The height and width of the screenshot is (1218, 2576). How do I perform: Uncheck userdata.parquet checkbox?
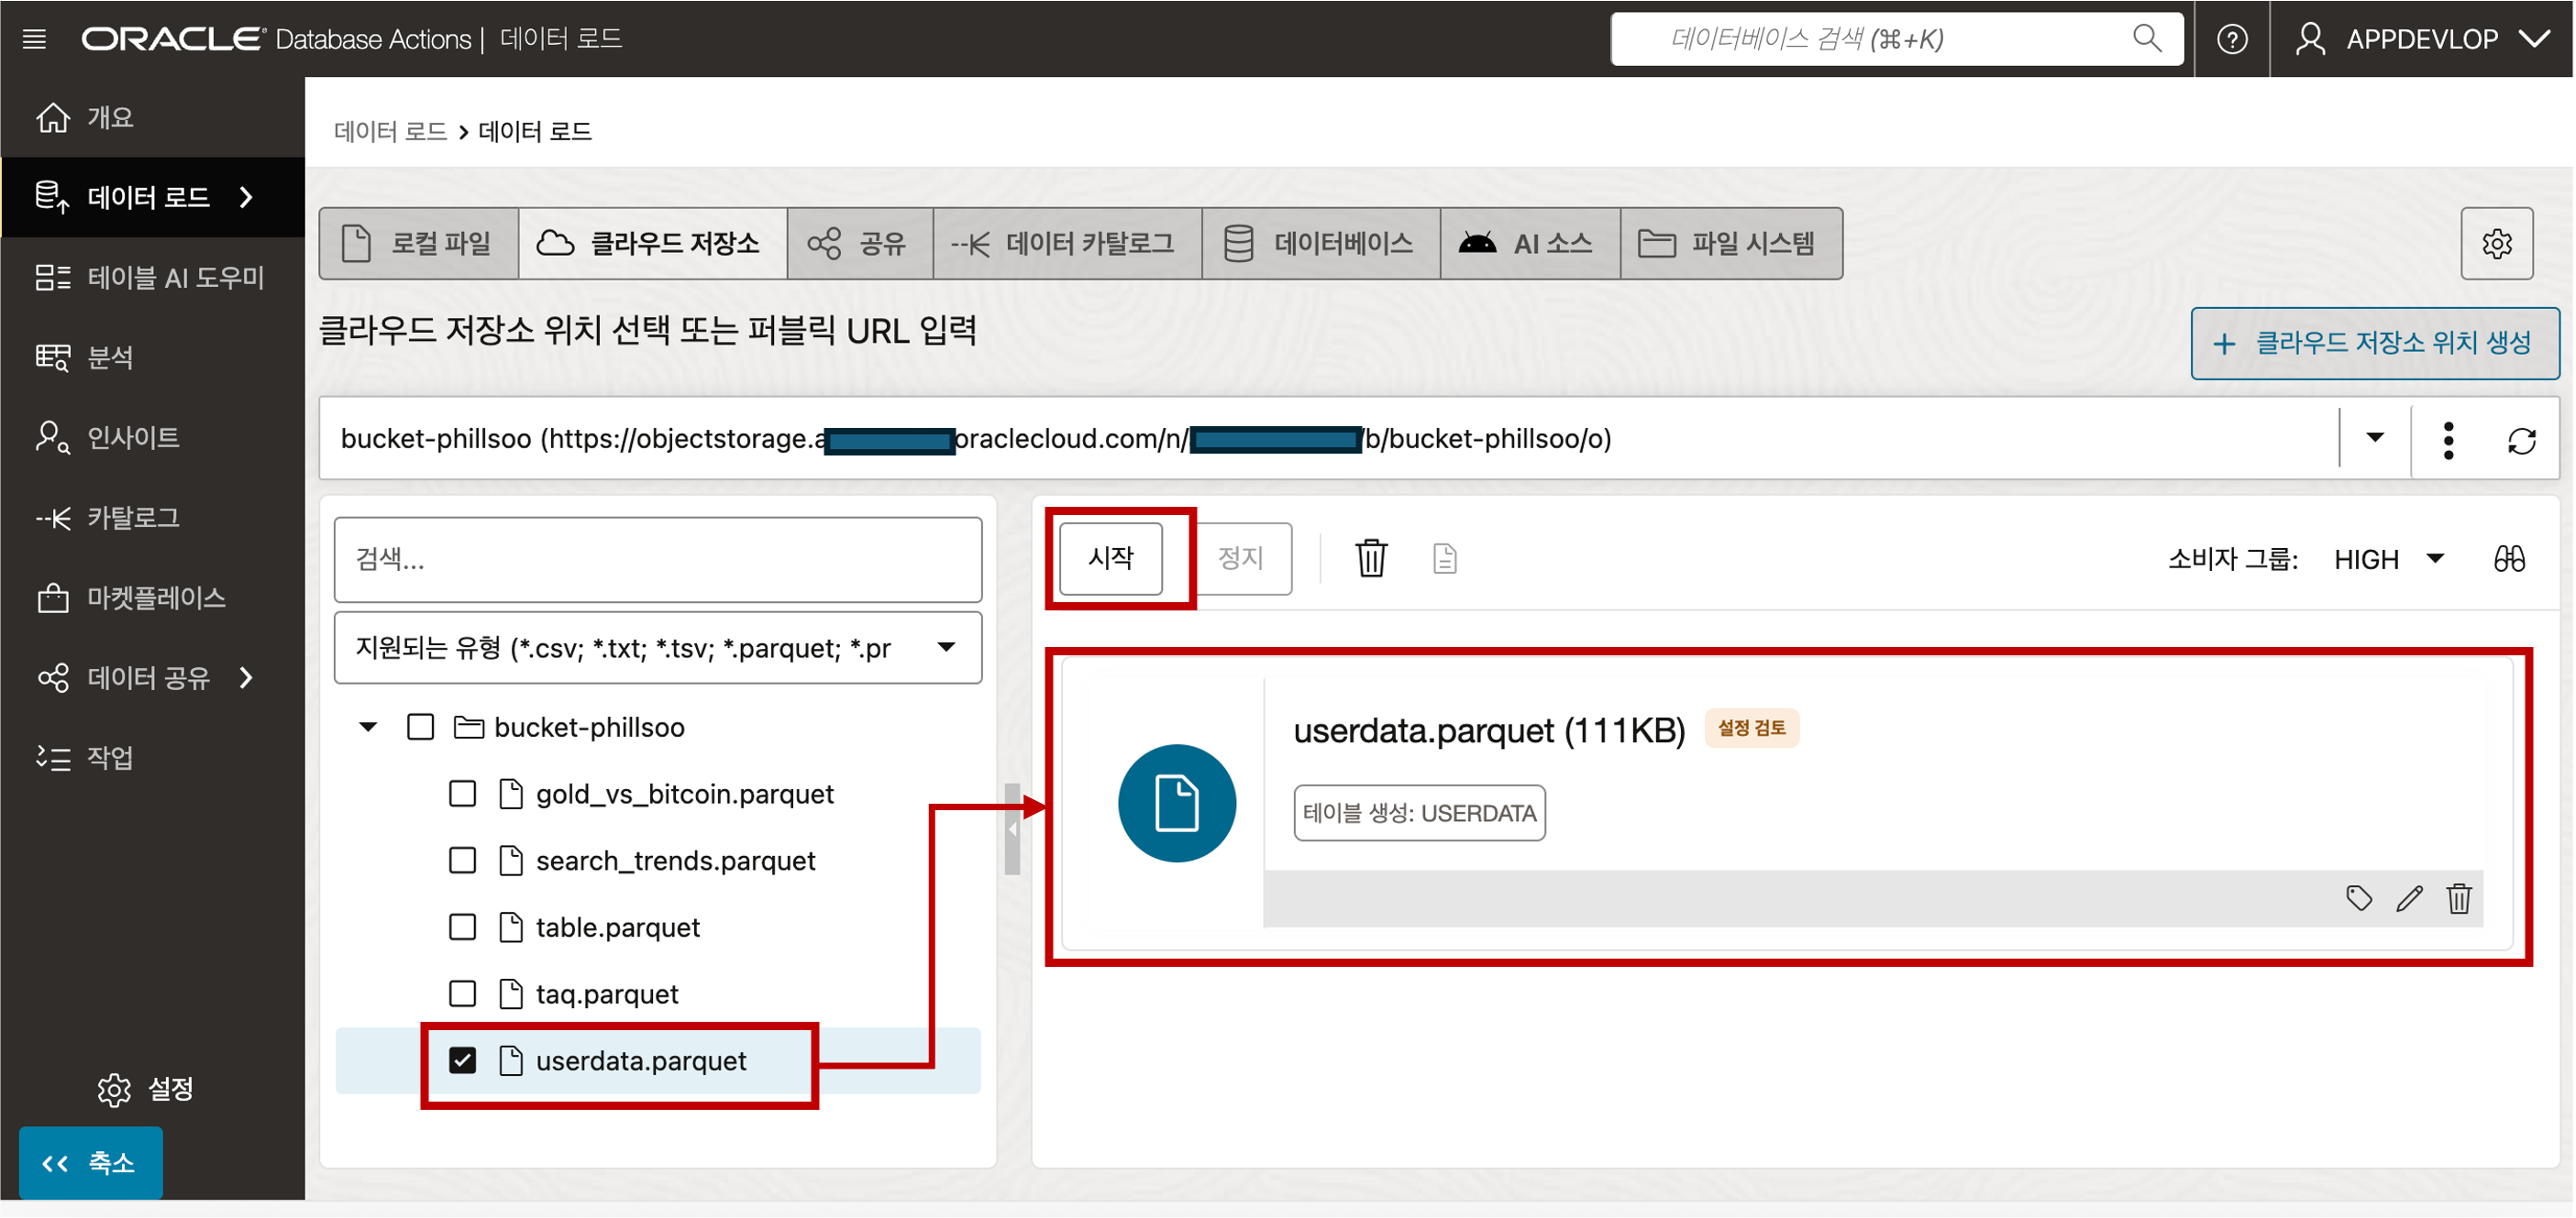point(462,1061)
